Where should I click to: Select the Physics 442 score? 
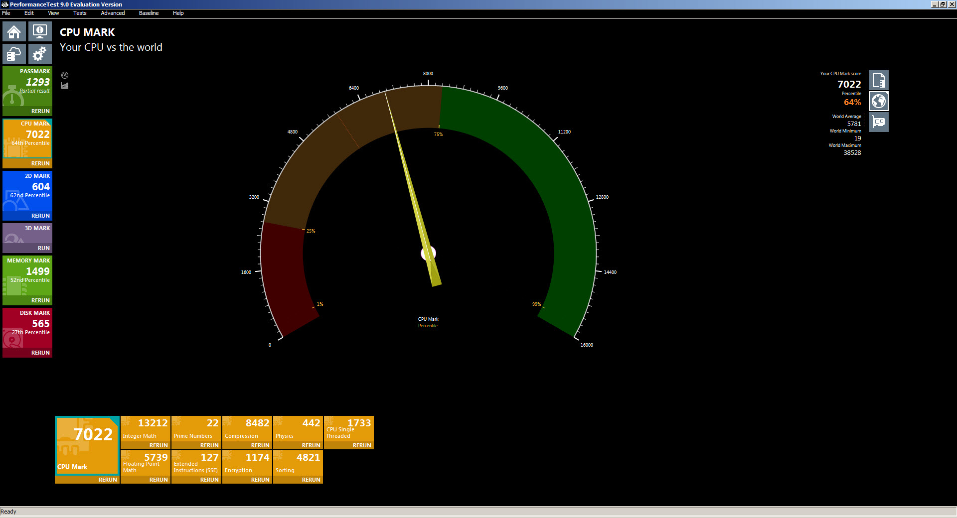pos(311,423)
